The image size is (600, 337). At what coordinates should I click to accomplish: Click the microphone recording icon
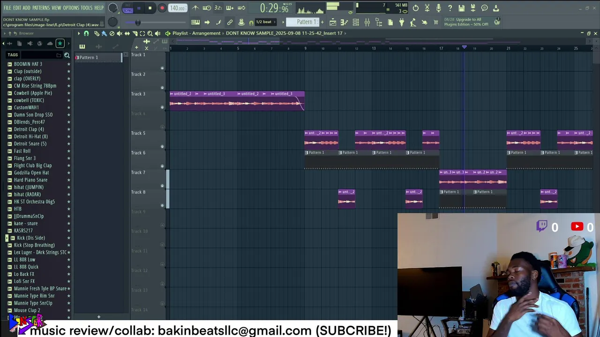click(x=438, y=8)
